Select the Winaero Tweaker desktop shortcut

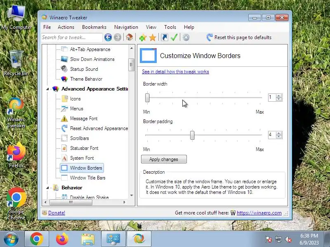tap(16, 113)
